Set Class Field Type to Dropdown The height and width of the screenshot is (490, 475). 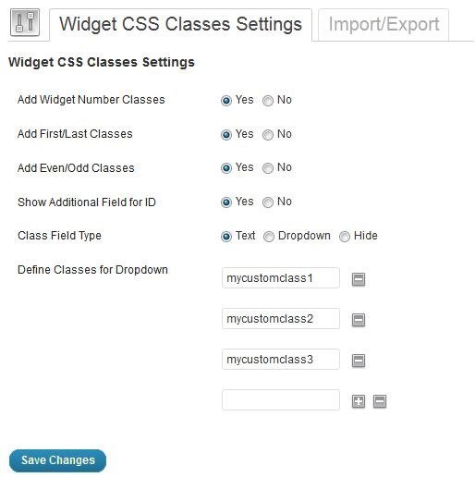(x=269, y=237)
